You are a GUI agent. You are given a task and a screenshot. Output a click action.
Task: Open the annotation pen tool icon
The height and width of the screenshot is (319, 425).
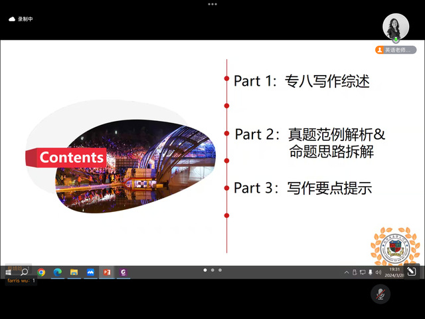411,271
